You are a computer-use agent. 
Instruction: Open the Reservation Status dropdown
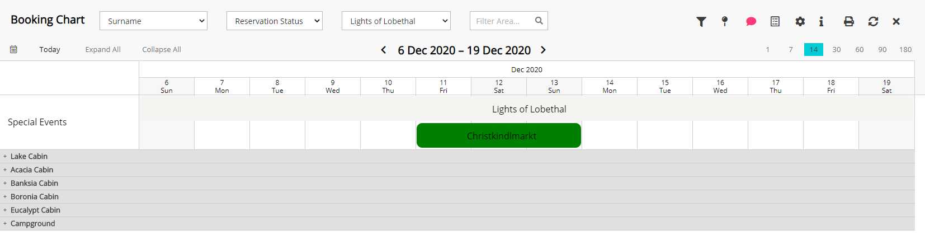pyautogui.click(x=275, y=21)
